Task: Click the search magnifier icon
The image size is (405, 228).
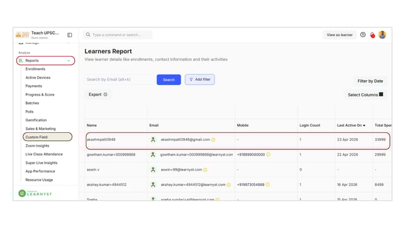Action: coord(88,35)
